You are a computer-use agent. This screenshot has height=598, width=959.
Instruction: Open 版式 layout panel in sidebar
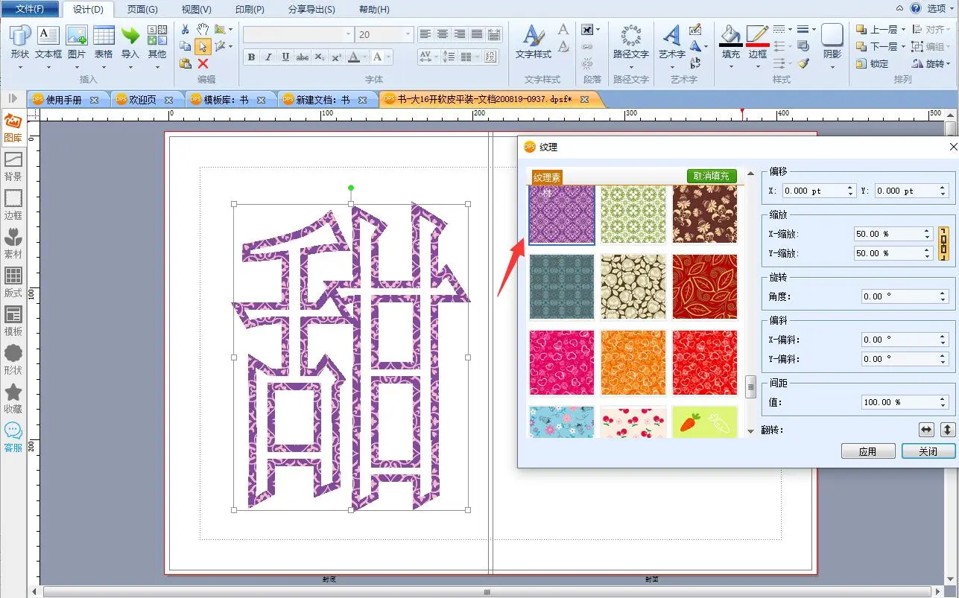pos(13,282)
